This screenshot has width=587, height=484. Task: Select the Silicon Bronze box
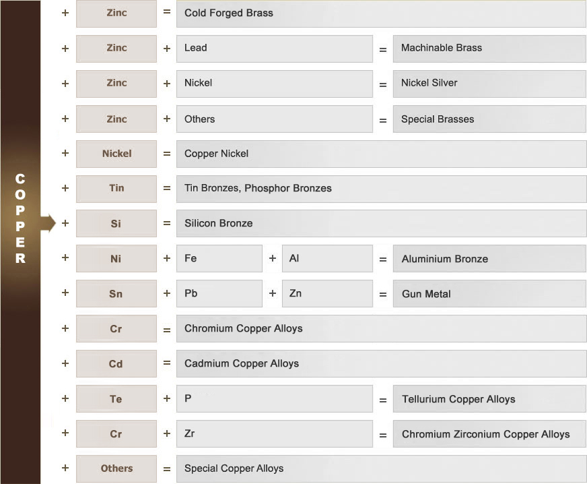381,223
